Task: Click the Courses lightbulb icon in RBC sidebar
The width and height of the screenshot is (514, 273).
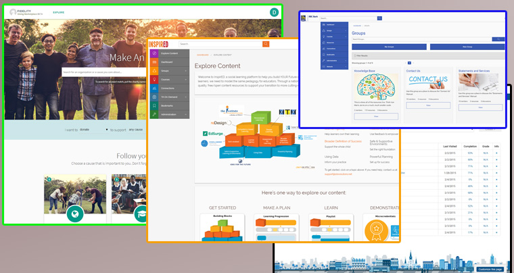Action: pos(323,36)
